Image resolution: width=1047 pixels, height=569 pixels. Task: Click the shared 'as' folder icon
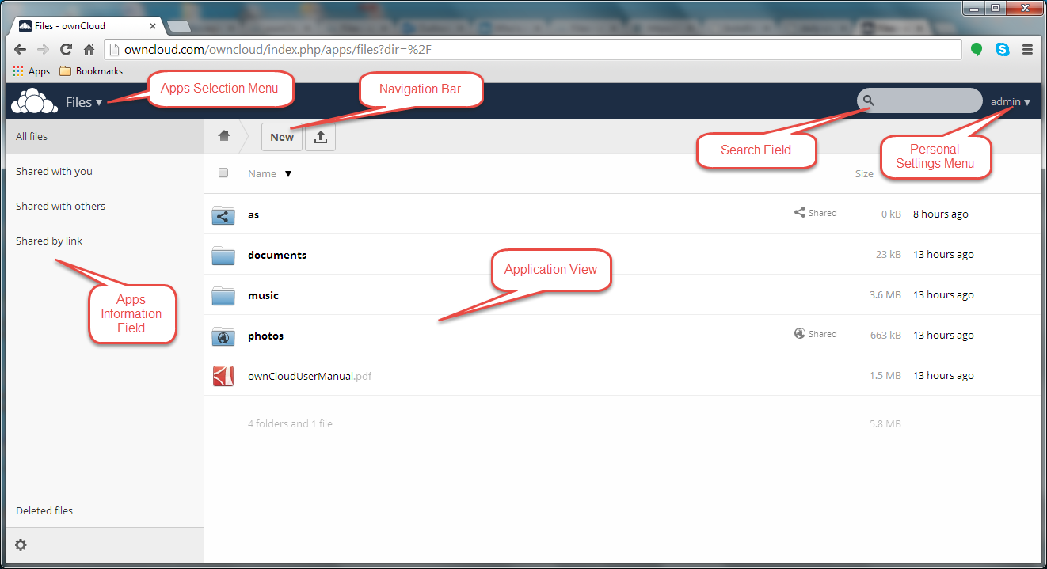tap(223, 214)
